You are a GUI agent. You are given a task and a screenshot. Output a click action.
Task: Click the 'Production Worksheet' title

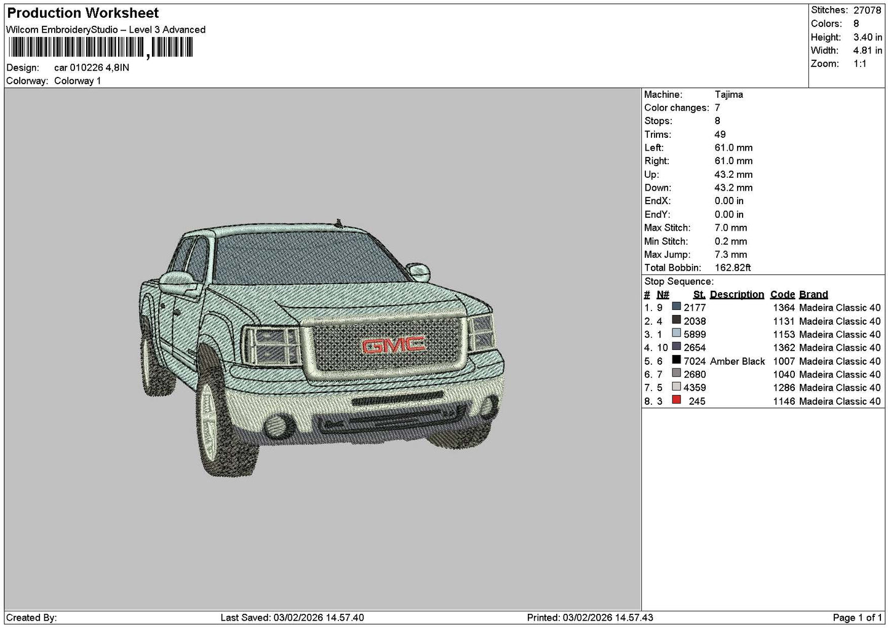[83, 13]
